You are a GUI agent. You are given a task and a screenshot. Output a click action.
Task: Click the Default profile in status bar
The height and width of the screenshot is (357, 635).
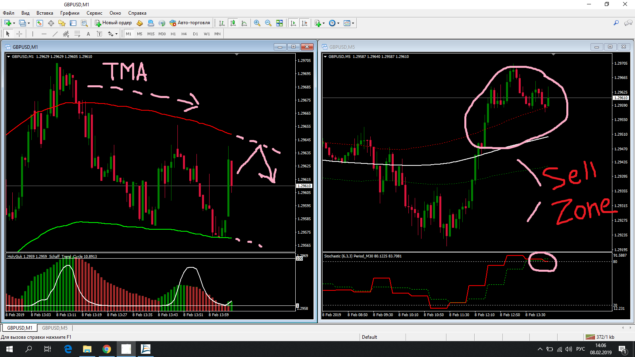pyautogui.click(x=369, y=337)
